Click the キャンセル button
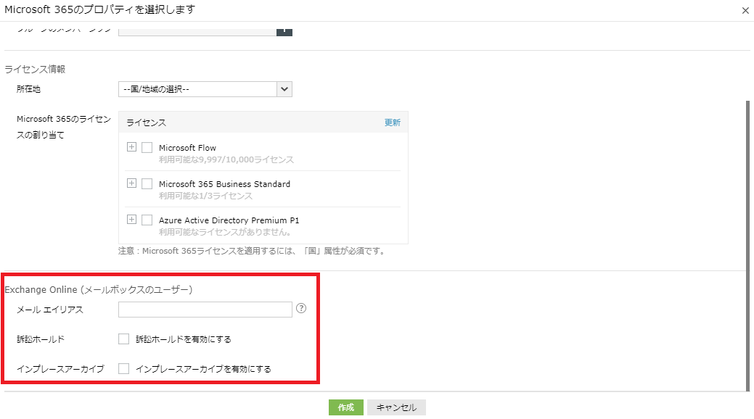Screen dimensions: 754x419 (396, 407)
